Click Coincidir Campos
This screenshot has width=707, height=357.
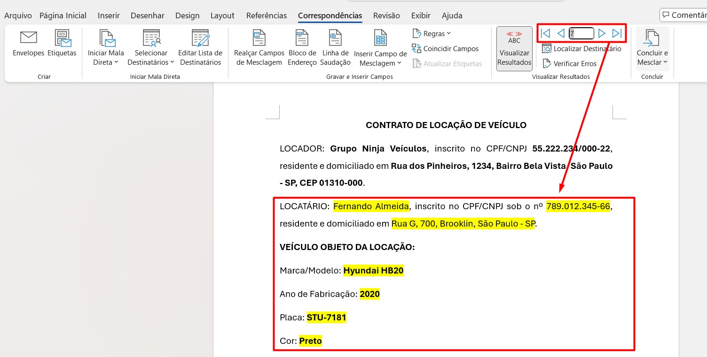(445, 49)
